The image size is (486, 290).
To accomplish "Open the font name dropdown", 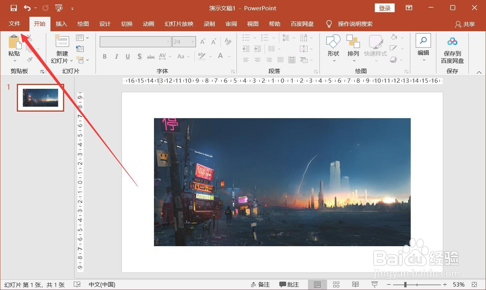I will pos(168,42).
